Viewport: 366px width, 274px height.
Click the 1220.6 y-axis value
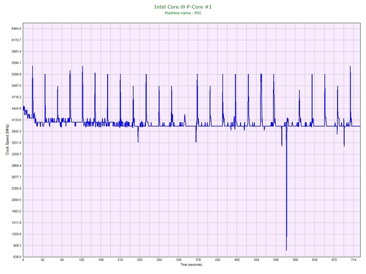tap(16, 234)
